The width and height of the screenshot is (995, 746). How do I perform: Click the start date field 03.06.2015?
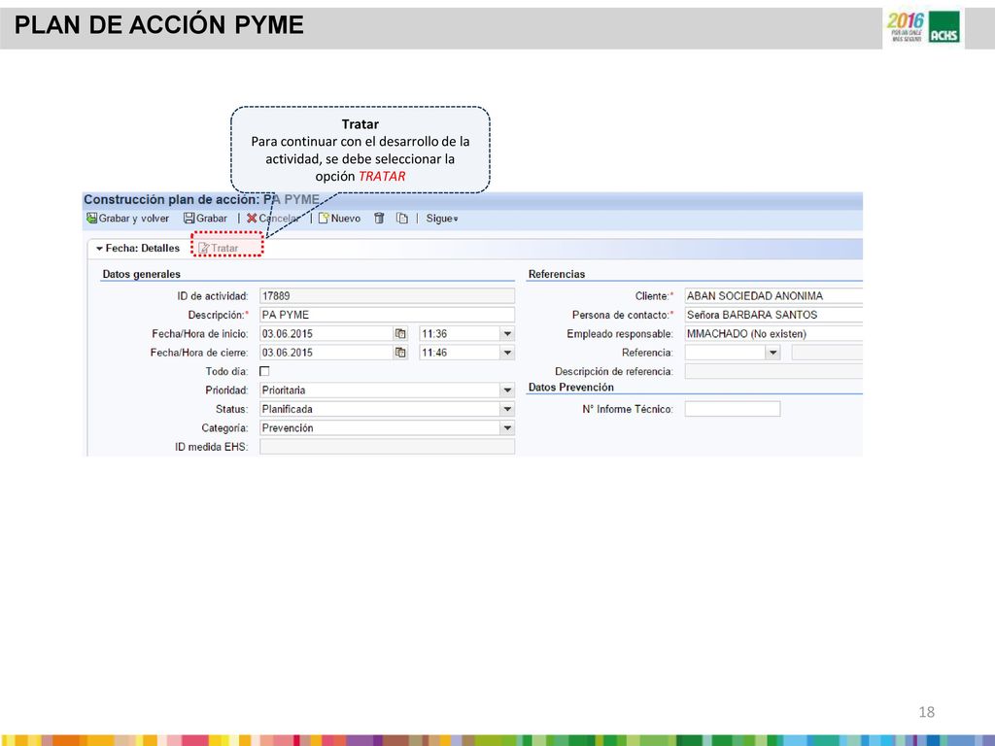326,334
